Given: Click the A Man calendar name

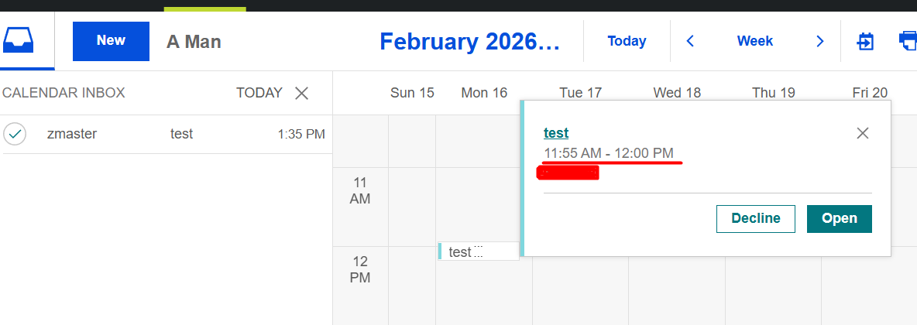Looking at the screenshot, I should click(x=194, y=41).
